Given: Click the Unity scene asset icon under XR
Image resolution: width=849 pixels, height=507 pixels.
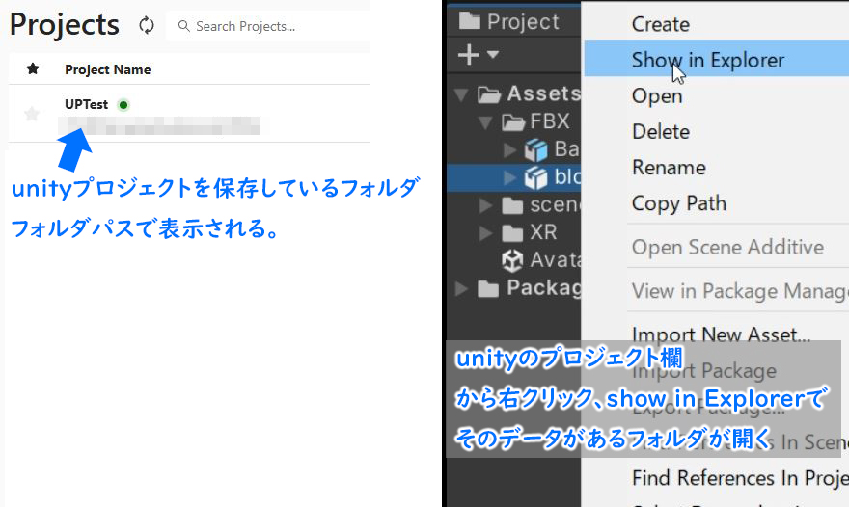Looking at the screenshot, I should pos(512,260).
